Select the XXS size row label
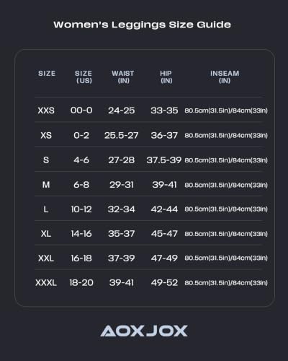The image size is (288, 361). [46, 110]
